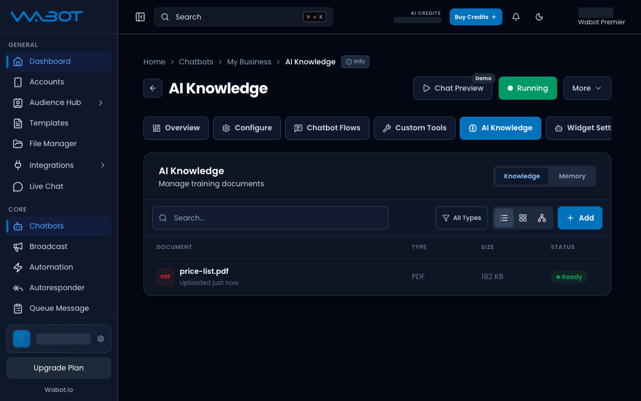Open Accounts in sidebar
The image size is (641, 401).
tap(59, 82)
